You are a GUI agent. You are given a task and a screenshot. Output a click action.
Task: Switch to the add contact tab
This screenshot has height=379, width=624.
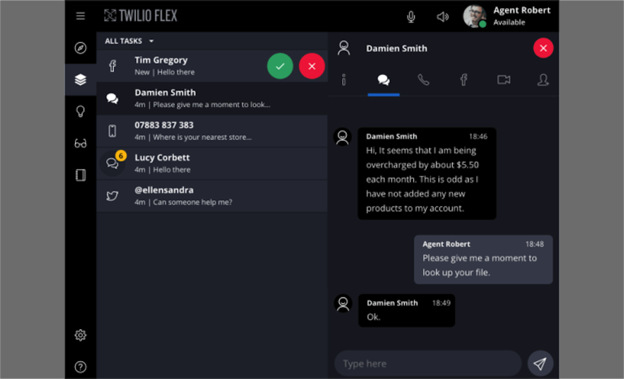click(x=544, y=80)
